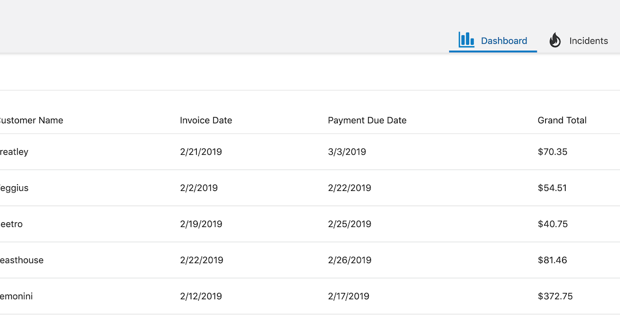Select the $372.75 grand total cell

[555, 296]
